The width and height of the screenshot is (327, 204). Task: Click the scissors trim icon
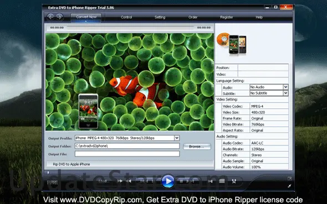click(234, 181)
